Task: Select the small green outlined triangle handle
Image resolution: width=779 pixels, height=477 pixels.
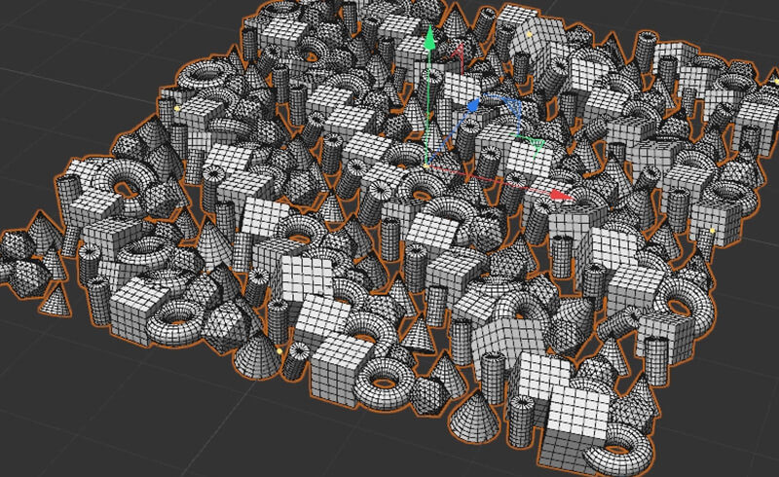Action: point(538,146)
